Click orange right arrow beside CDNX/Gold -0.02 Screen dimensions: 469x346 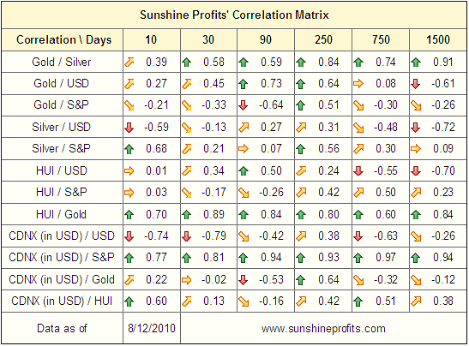tap(186, 280)
